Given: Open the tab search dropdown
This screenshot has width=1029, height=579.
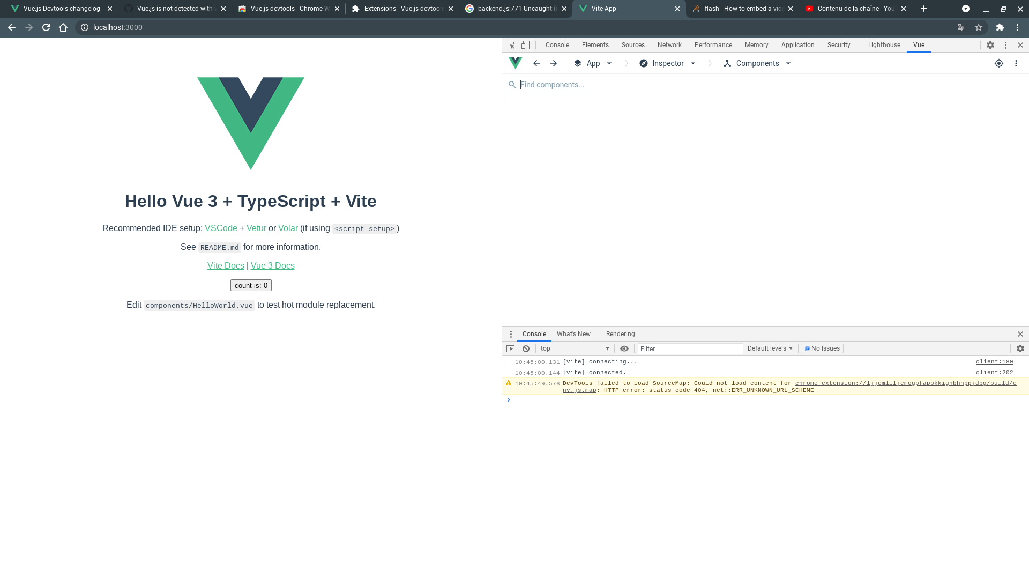Looking at the screenshot, I should tap(966, 9).
